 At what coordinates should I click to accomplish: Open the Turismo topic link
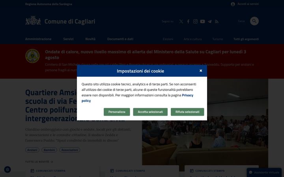click(x=217, y=39)
